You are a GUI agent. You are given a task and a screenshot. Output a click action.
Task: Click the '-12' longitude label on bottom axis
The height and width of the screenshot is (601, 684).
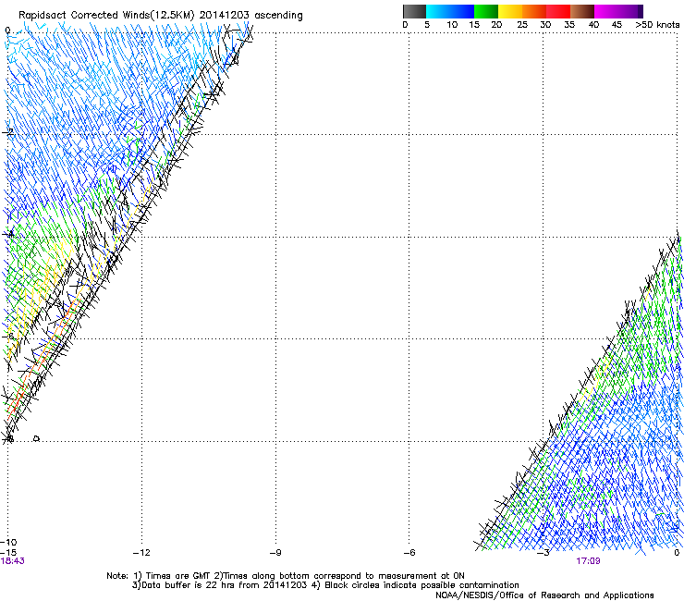(141, 553)
